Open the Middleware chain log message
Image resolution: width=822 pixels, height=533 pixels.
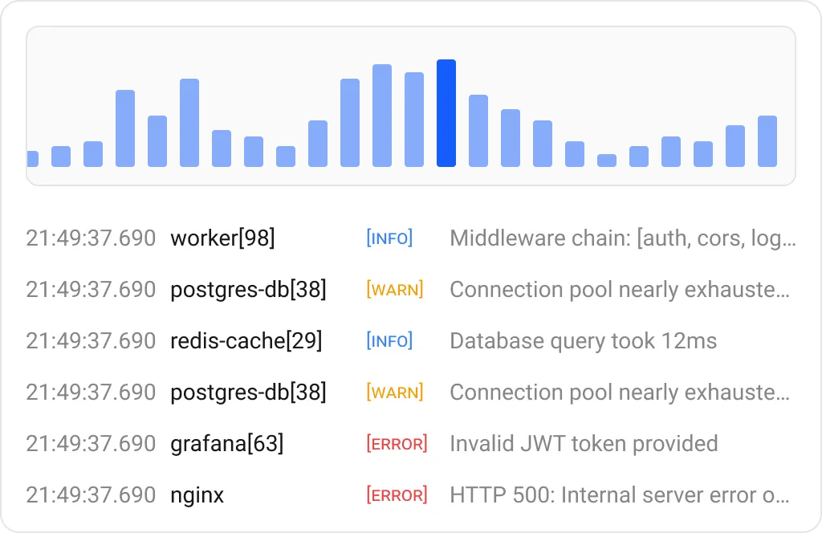click(623, 238)
